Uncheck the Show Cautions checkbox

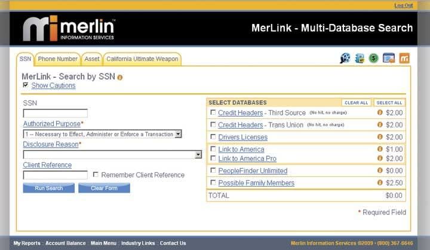pyautogui.click(x=26, y=86)
